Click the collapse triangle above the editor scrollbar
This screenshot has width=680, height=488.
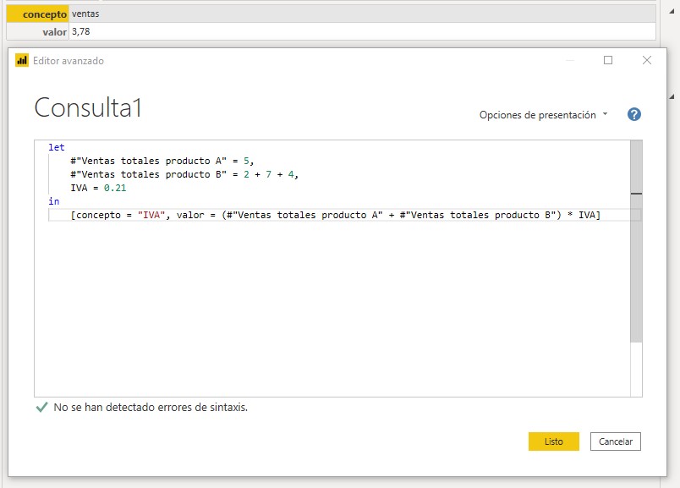[634, 138]
